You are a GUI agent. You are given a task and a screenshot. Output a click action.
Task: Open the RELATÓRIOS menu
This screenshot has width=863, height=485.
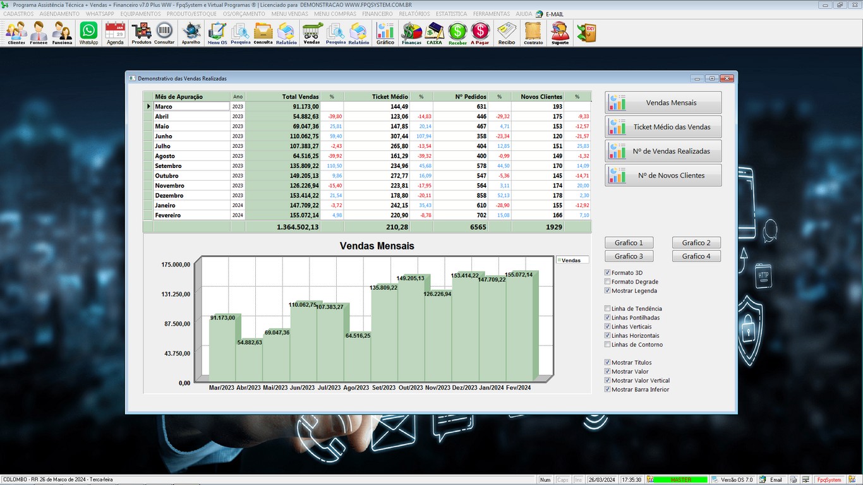414,14
